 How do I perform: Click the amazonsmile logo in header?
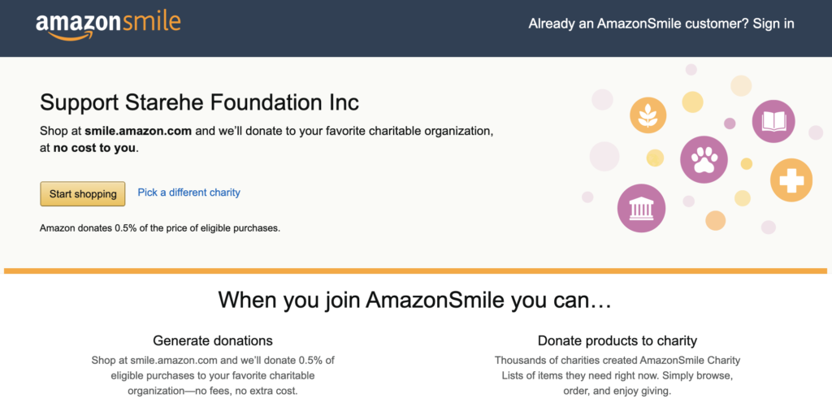point(108,24)
